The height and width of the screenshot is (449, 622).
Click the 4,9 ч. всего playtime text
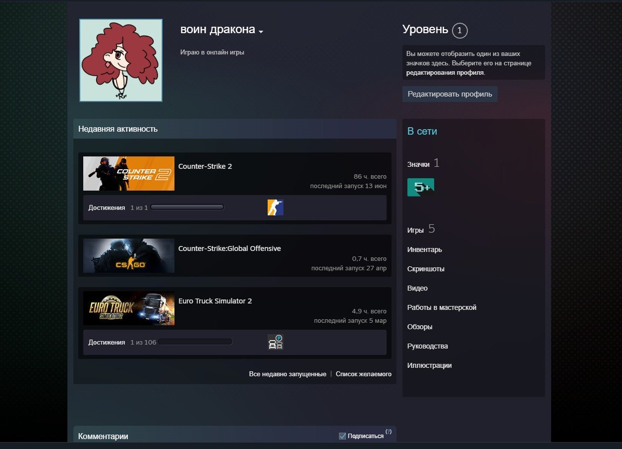pos(369,311)
